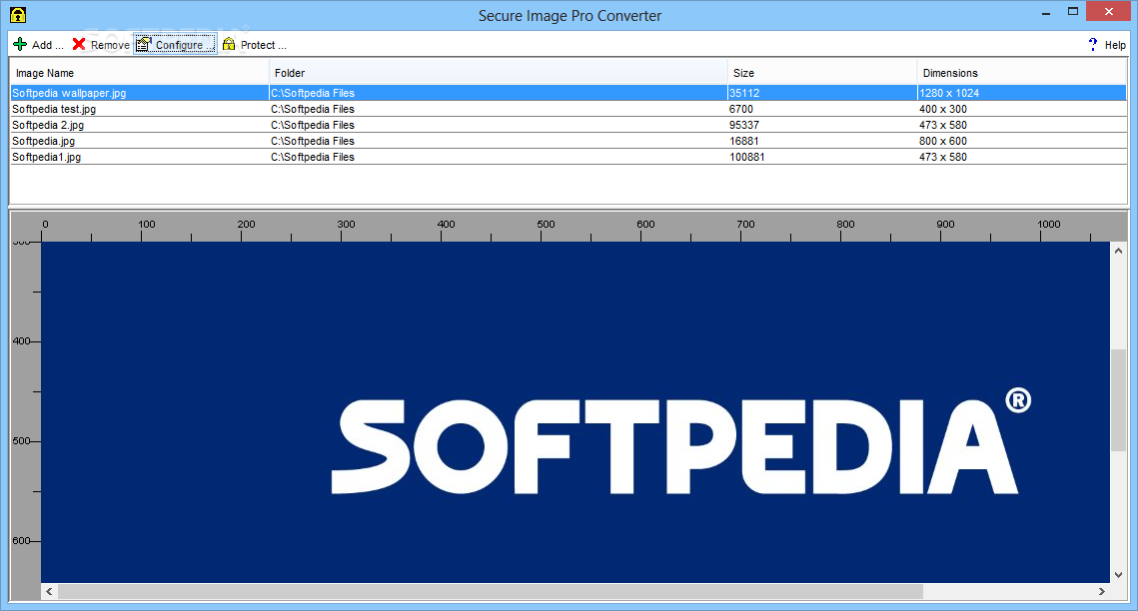
Task: Click size value 100881
Action: [x=746, y=157]
